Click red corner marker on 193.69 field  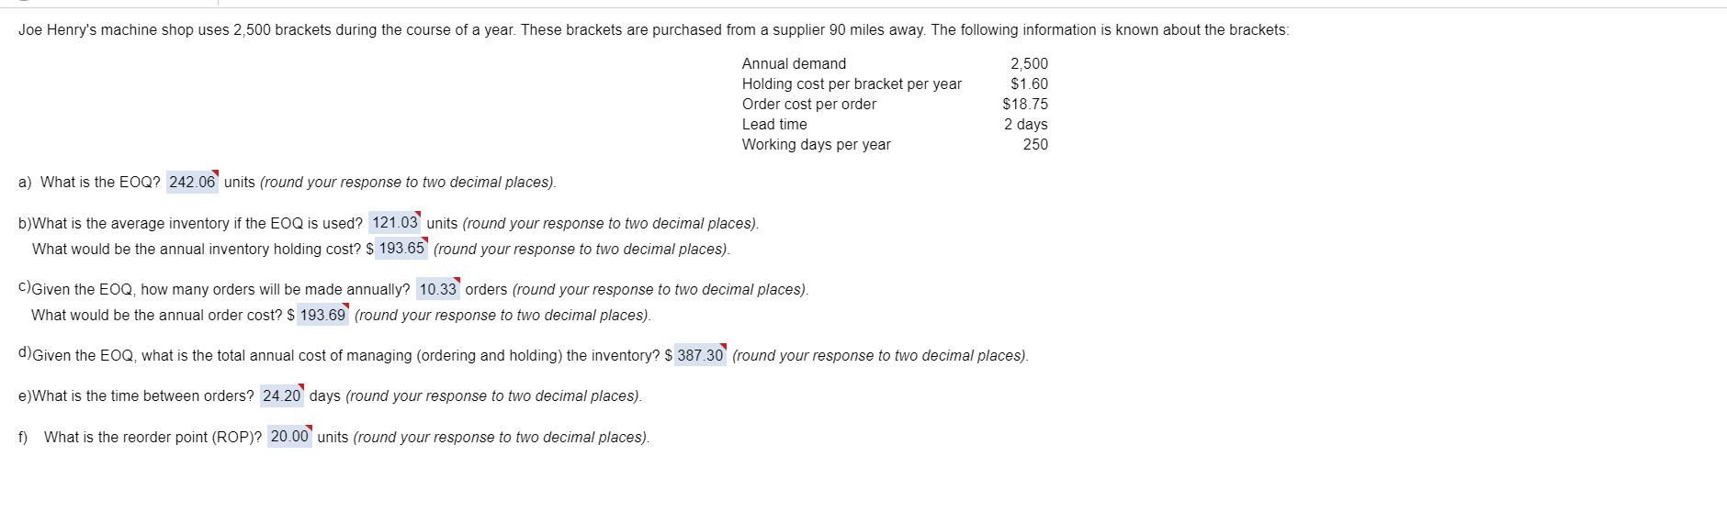click(346, 306)
